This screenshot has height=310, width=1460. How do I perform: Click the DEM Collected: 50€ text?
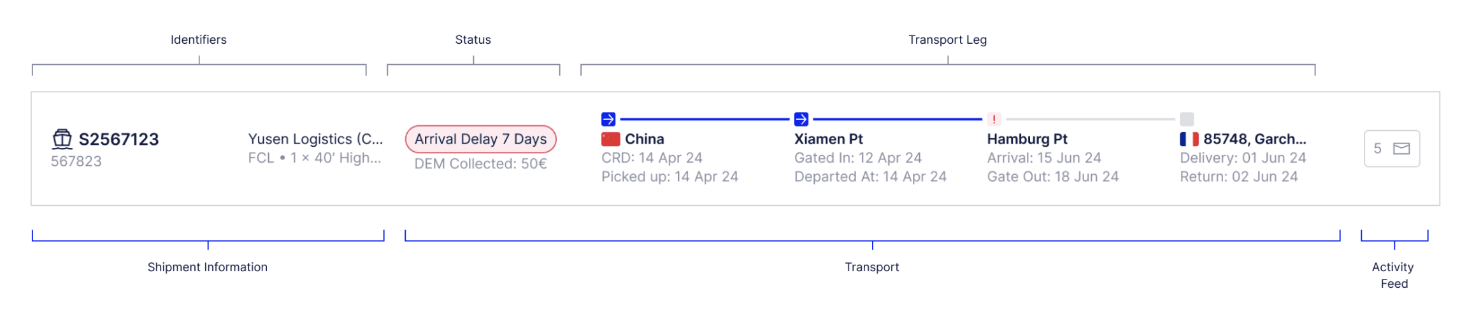[480, 164]
